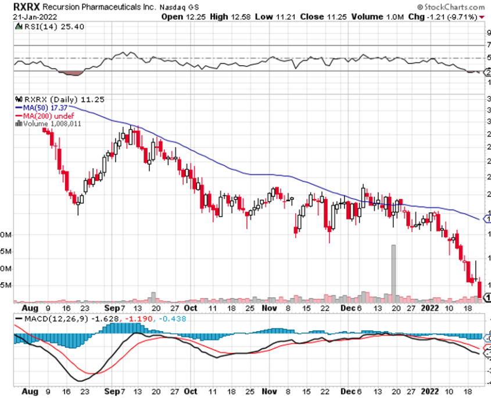Click the 2022 label beneath the MACD panel
This screenshot has width=491, height=398.
click(x=430, y=392)
